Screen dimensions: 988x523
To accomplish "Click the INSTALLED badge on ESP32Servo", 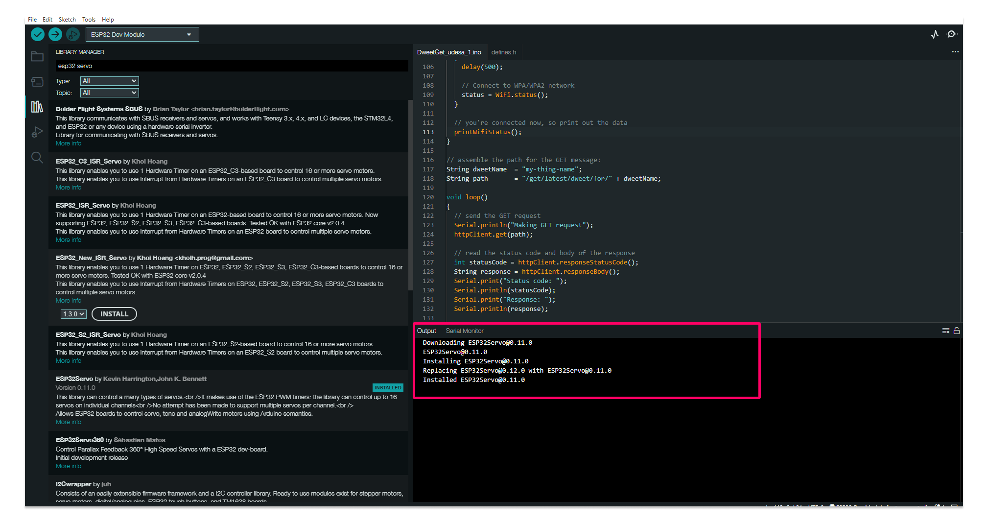I will tap(388, 387).
